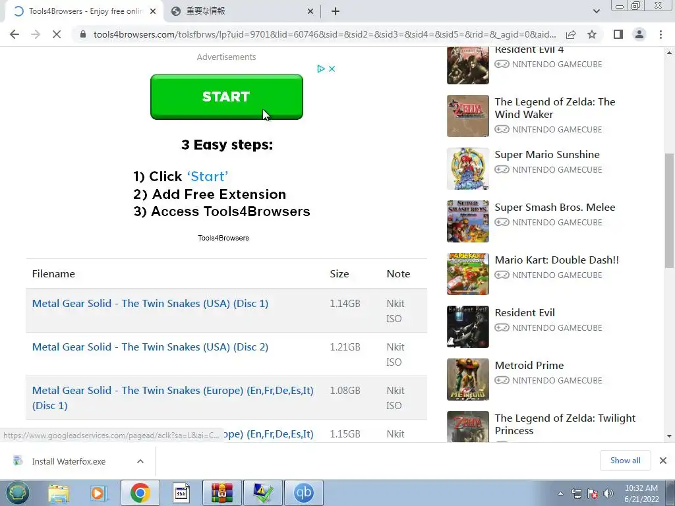The height and width of the screenshot is (506, 675).
Task: Open the Windows Start orb
Action: (18, 493)
